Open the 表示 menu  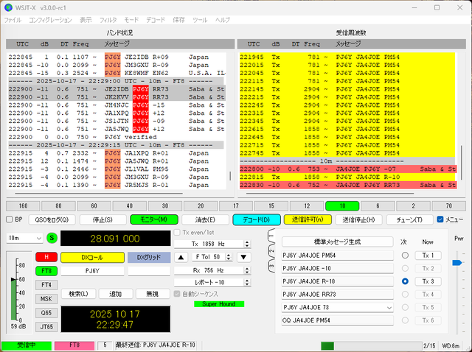point(86,20)
